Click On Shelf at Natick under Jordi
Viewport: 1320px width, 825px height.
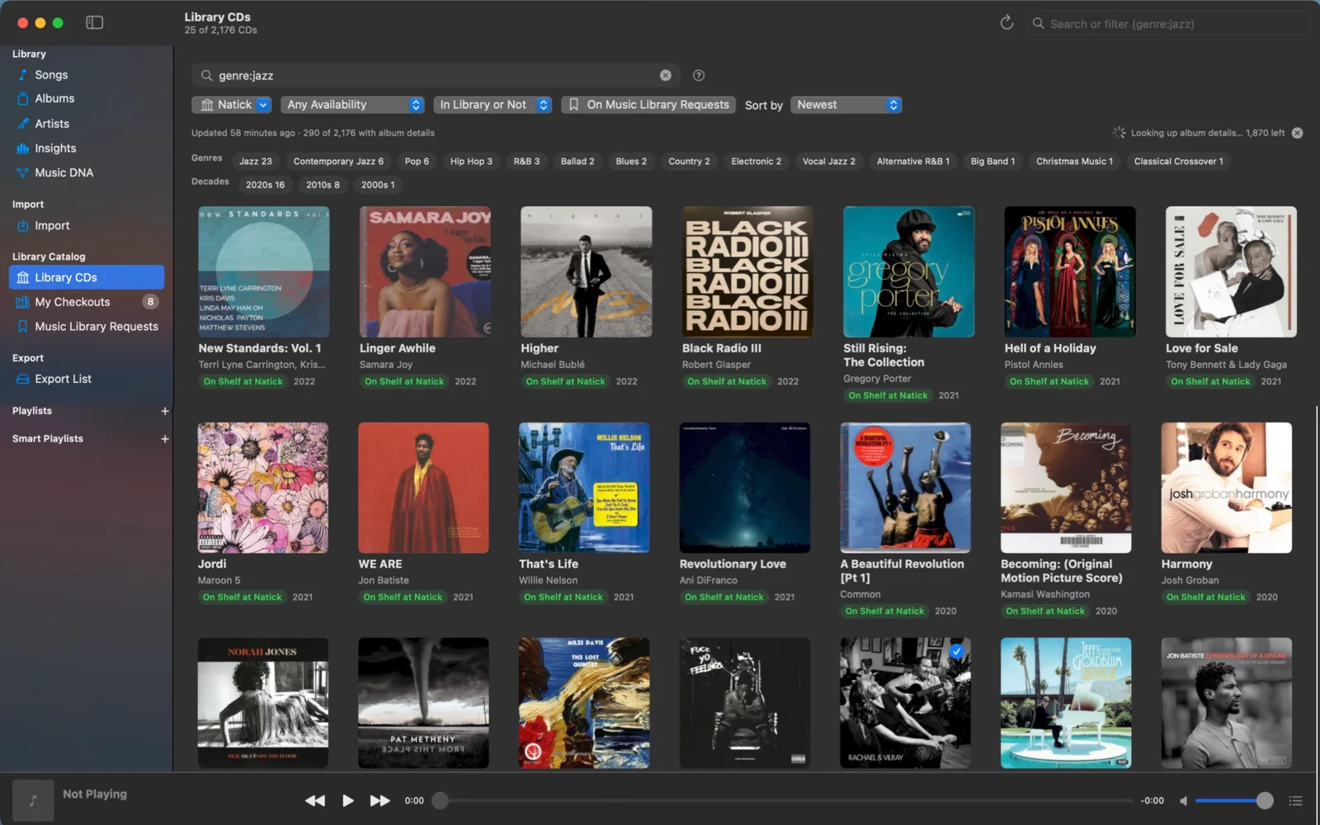click(x=243, y=597)
